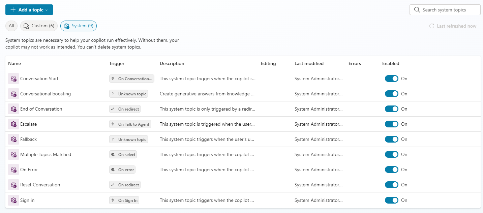The image size is (483, 213).
Task: Disable the Conversation Start topic toggle
Action: tap(391, 79)
